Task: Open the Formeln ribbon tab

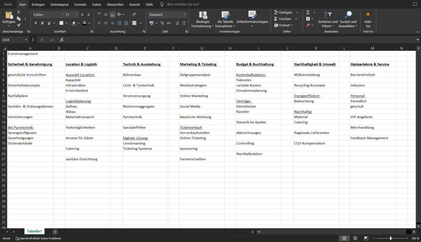Action: coord(80,4)
